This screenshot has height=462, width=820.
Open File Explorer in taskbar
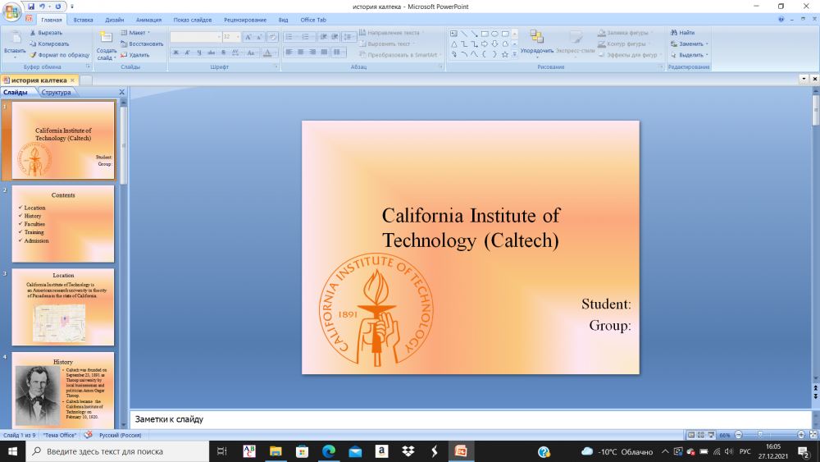pos(276,451)
